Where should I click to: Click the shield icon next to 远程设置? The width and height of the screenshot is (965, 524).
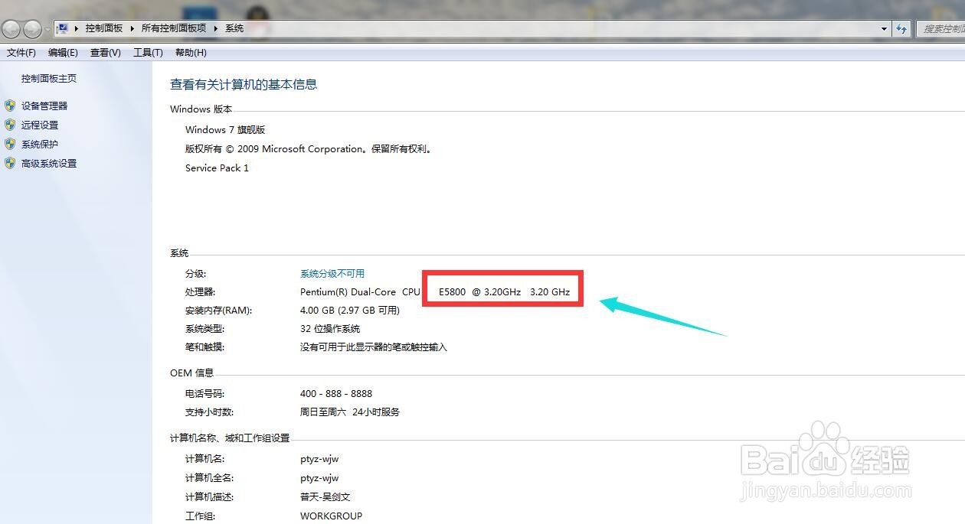[x=10, y=125]
